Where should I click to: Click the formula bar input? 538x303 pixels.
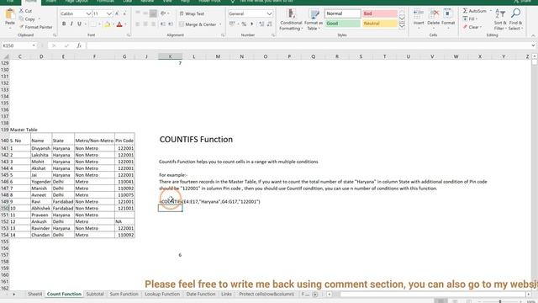tap(309, 45)
